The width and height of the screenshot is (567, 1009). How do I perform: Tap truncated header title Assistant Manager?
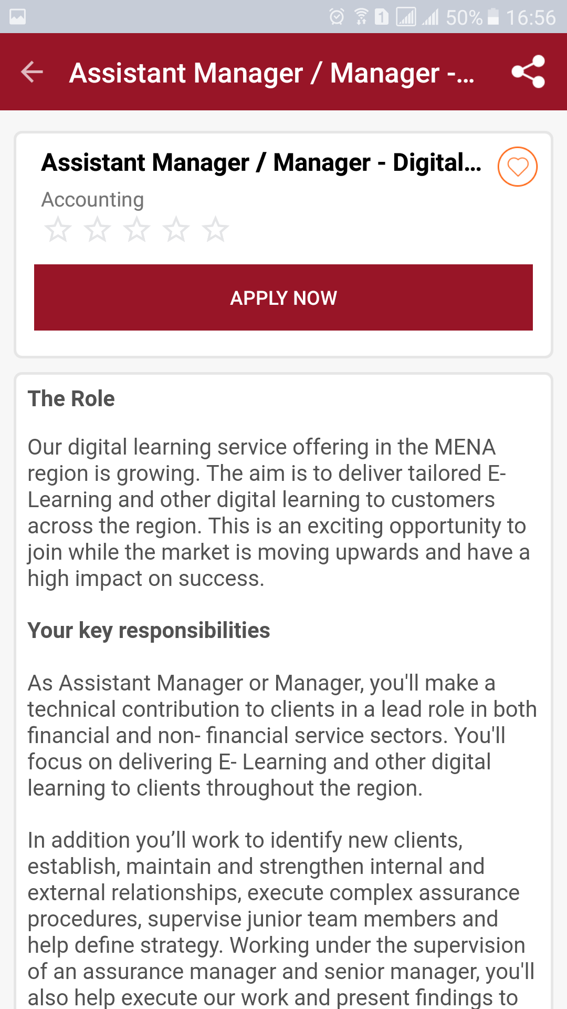point(271,73)
